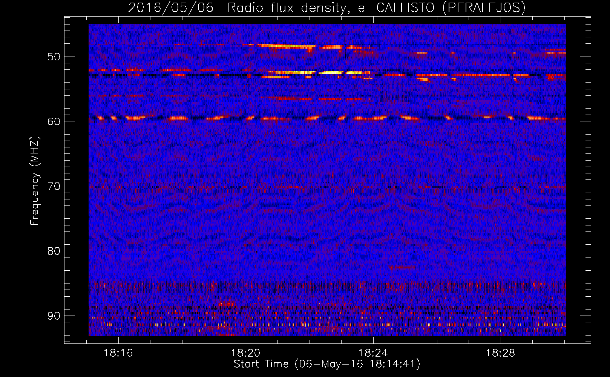
Task: Click the 18:24 time tick label
Action: (x=373, y=353)
